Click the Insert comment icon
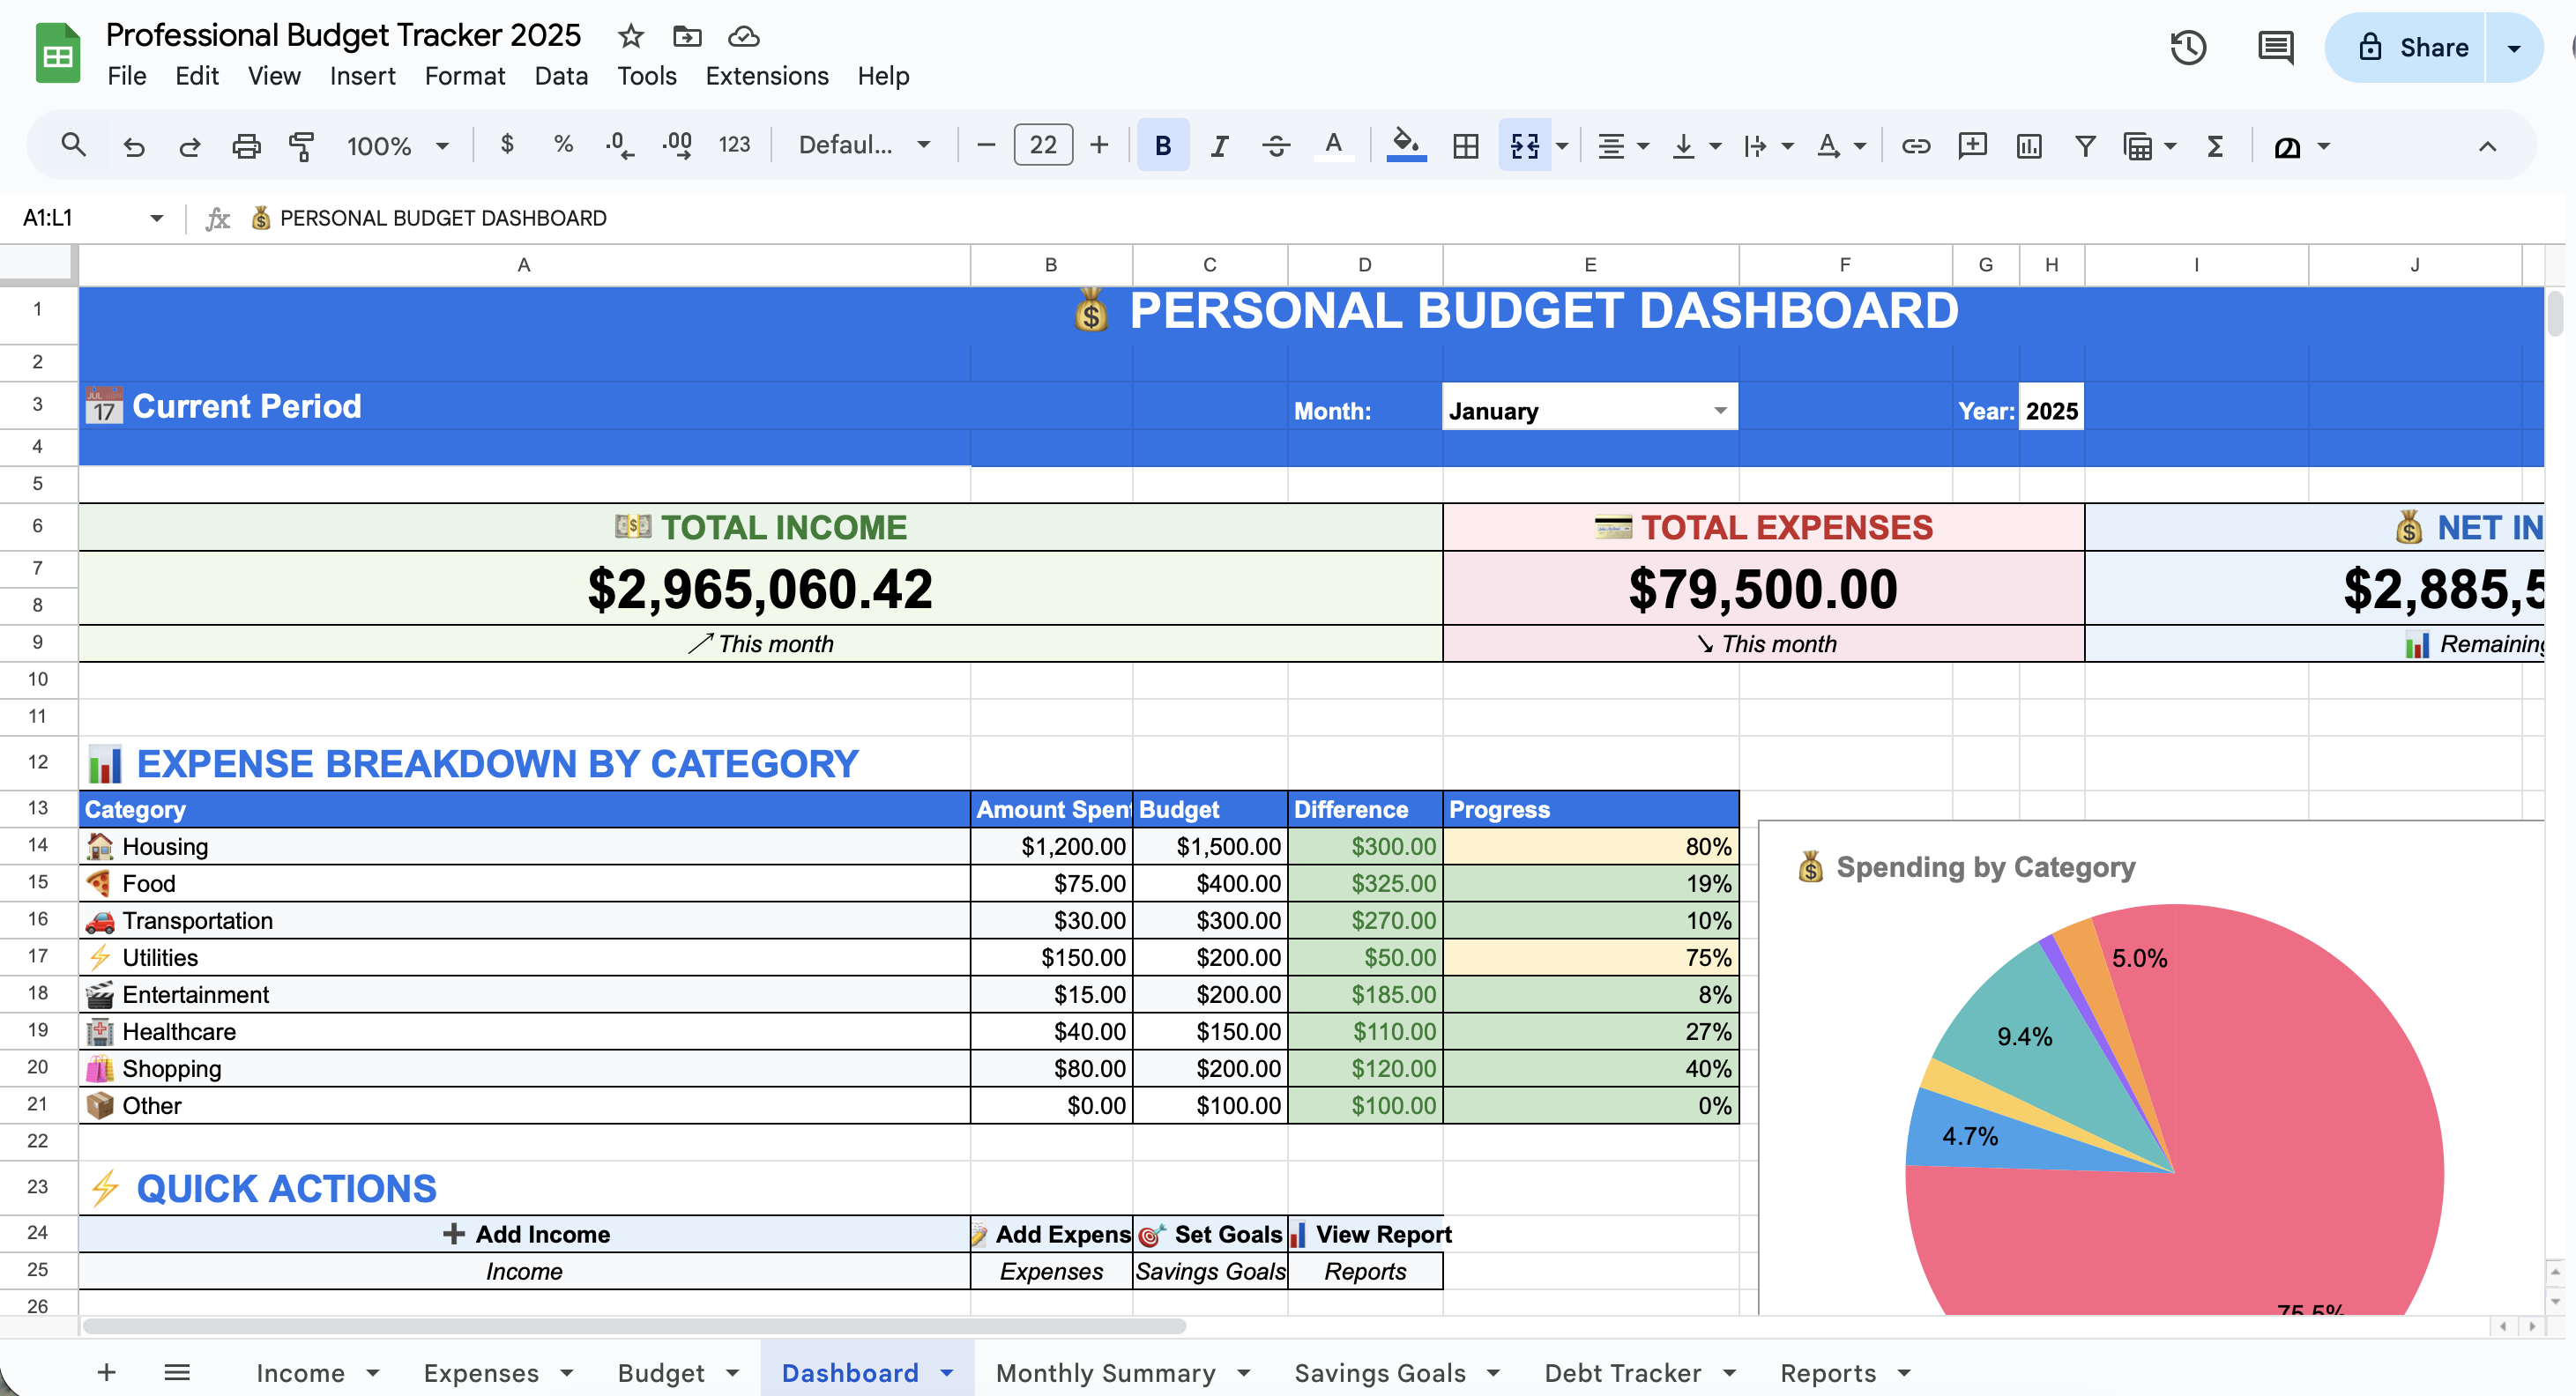This screenshot has width=2576, height=1396. [1972, 146]
